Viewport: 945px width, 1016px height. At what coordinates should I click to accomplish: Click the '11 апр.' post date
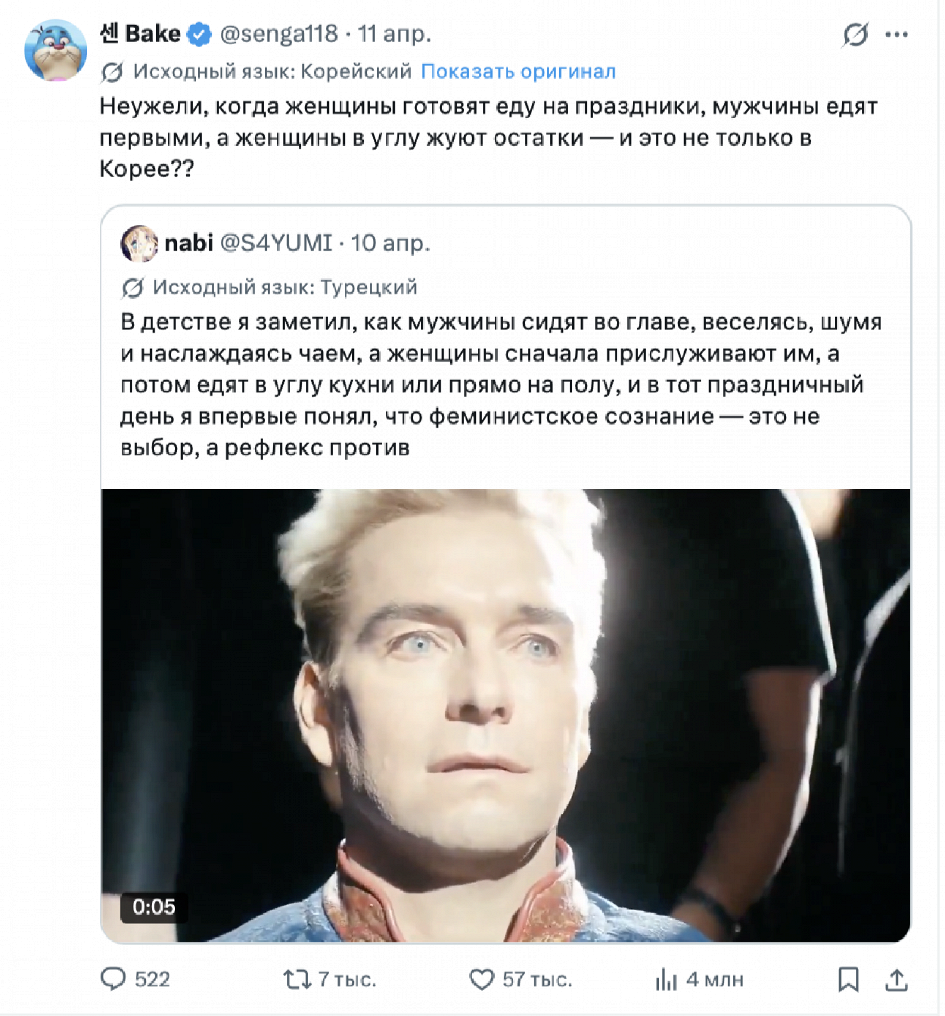[x=394, y=34]
